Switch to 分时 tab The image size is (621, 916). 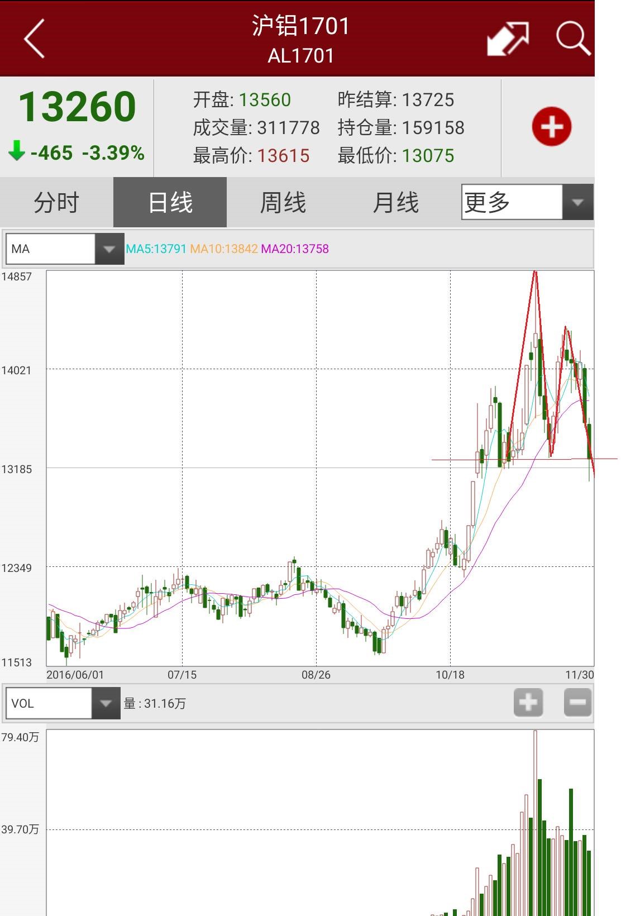click(56, 202)
